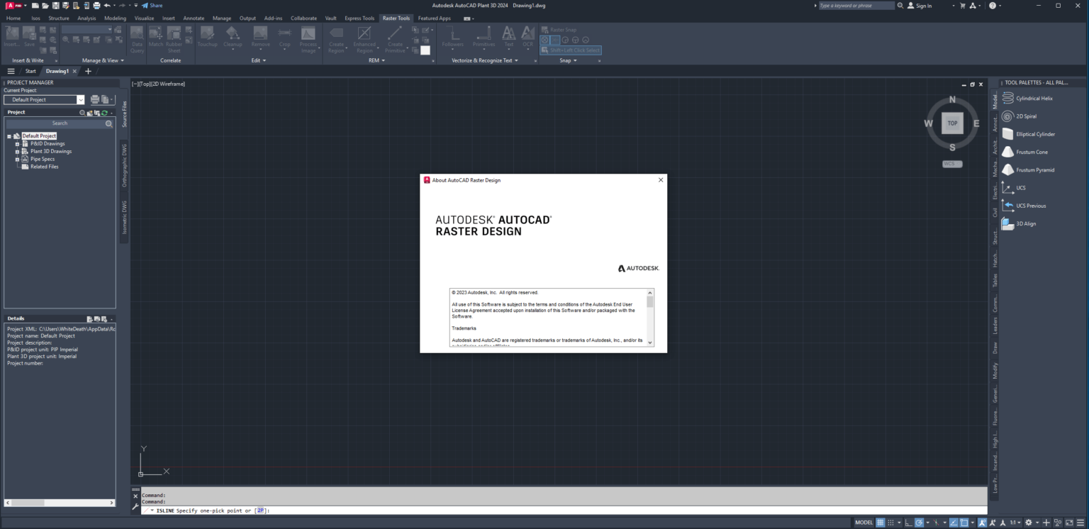This screenshot has height=529, width=1089.
Task: Activate the Enhanced Region tool
Action: (x=364, y=40)
